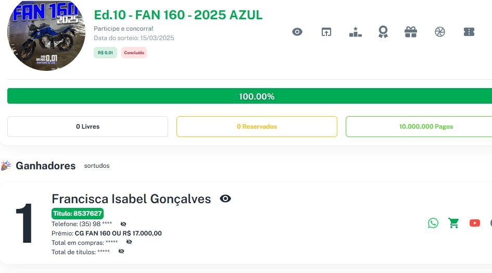Open the gift box prizes icon
492x273 pixels.
(x=411, y=32)
